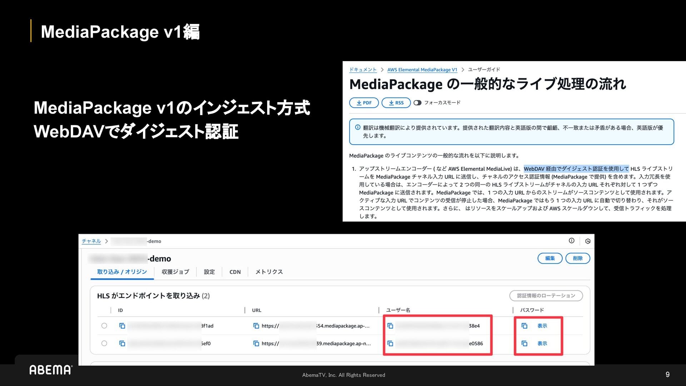This screenshot has height=386, width=686.
Task: Open the info icon in channel header
Action: (572, 241)
